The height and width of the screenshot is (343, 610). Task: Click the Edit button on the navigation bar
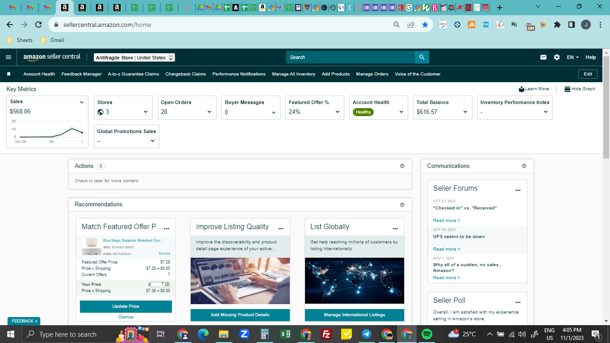[588, 74]
